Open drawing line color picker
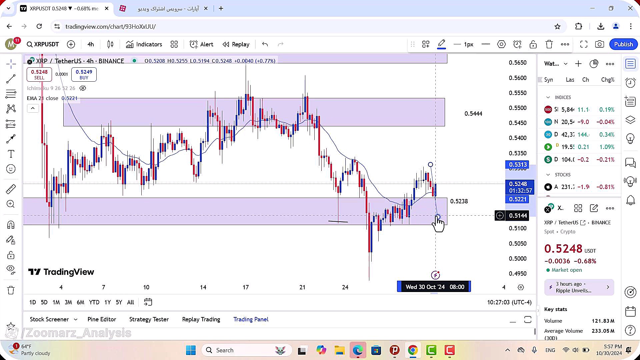Image resolution: width=640 pixels, height=360 pixels. coord(441,44)
